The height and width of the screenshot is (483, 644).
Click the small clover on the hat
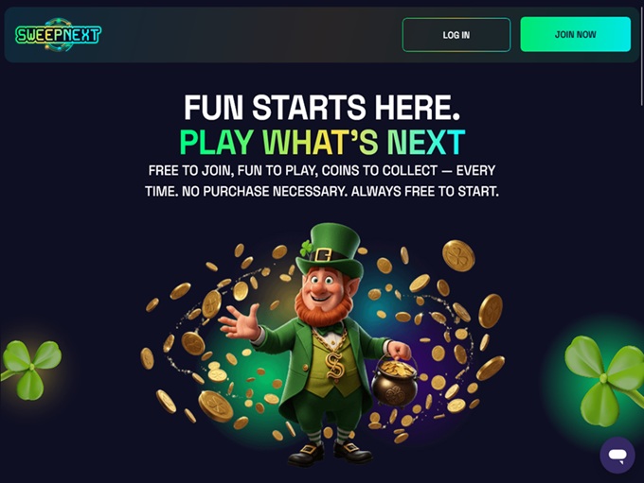tap(307, 248)
